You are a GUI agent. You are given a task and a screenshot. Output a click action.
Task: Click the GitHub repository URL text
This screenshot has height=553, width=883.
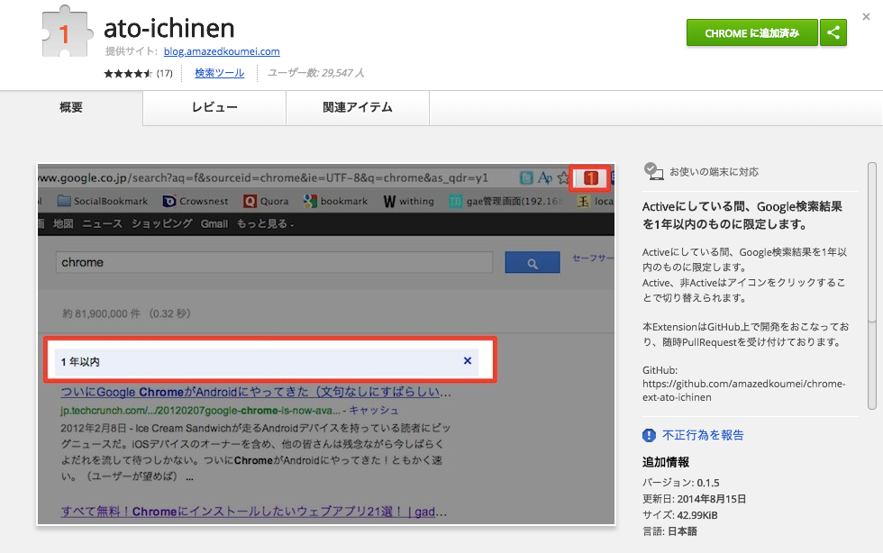coord(743,390)
